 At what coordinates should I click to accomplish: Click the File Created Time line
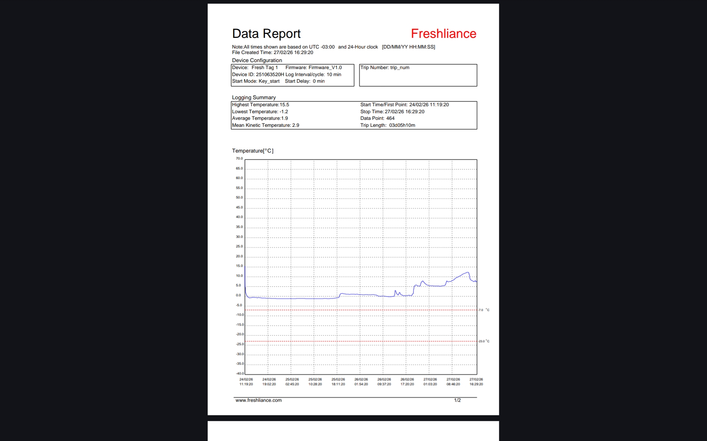(x=272, y=53)
